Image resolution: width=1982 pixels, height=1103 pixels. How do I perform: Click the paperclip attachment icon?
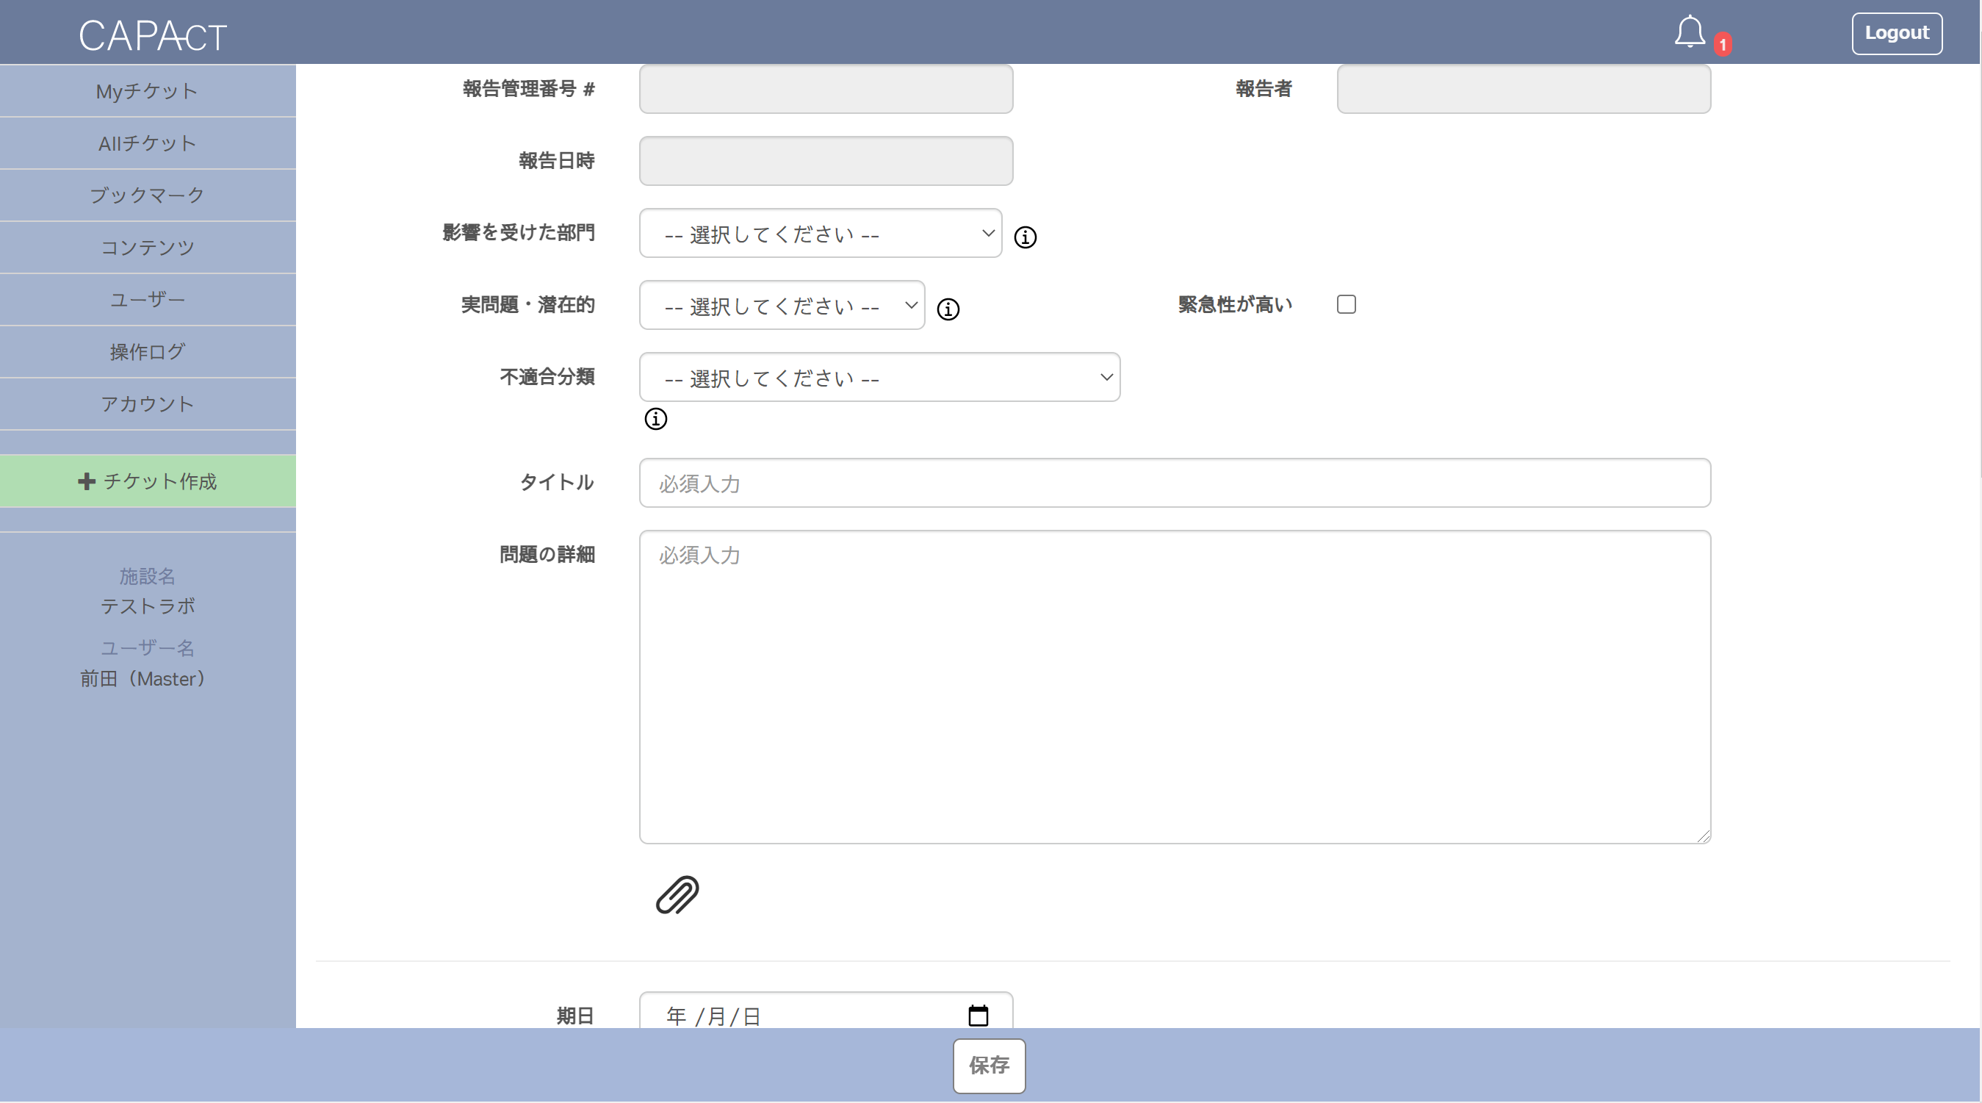click(677, 894)
